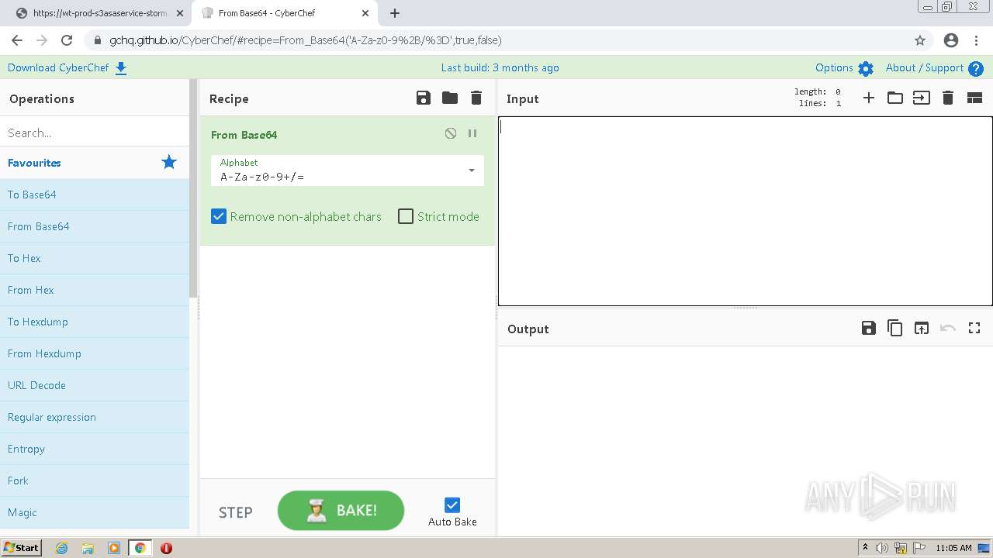The height and width of the screenshot is (558, 993).
Task: Copy raw output to clipboard
Action: point(895,328)
